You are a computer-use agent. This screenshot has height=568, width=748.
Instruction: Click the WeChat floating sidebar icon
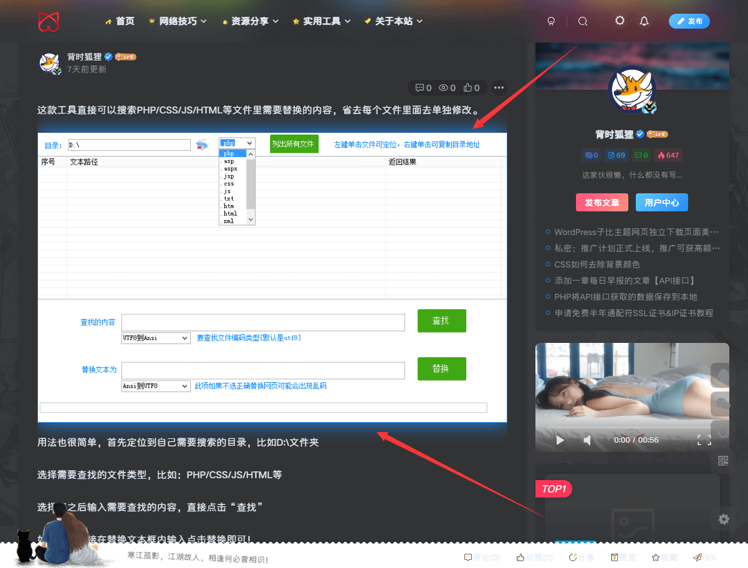(x=723, y=403)
